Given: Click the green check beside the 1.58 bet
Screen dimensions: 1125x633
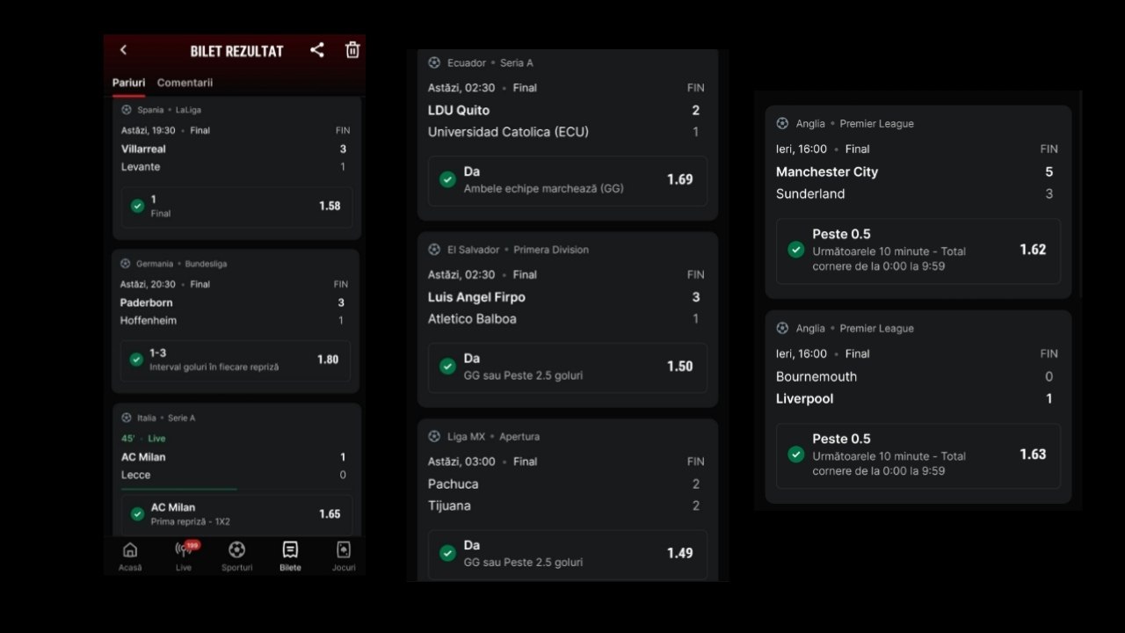Looking at the screenshot, I should click(137, 206).
